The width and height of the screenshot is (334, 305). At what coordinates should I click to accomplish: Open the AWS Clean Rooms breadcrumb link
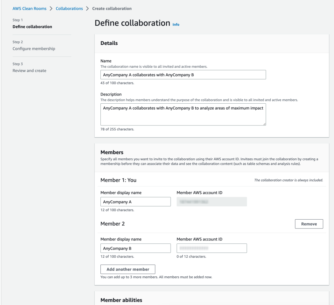click(29, 8)
